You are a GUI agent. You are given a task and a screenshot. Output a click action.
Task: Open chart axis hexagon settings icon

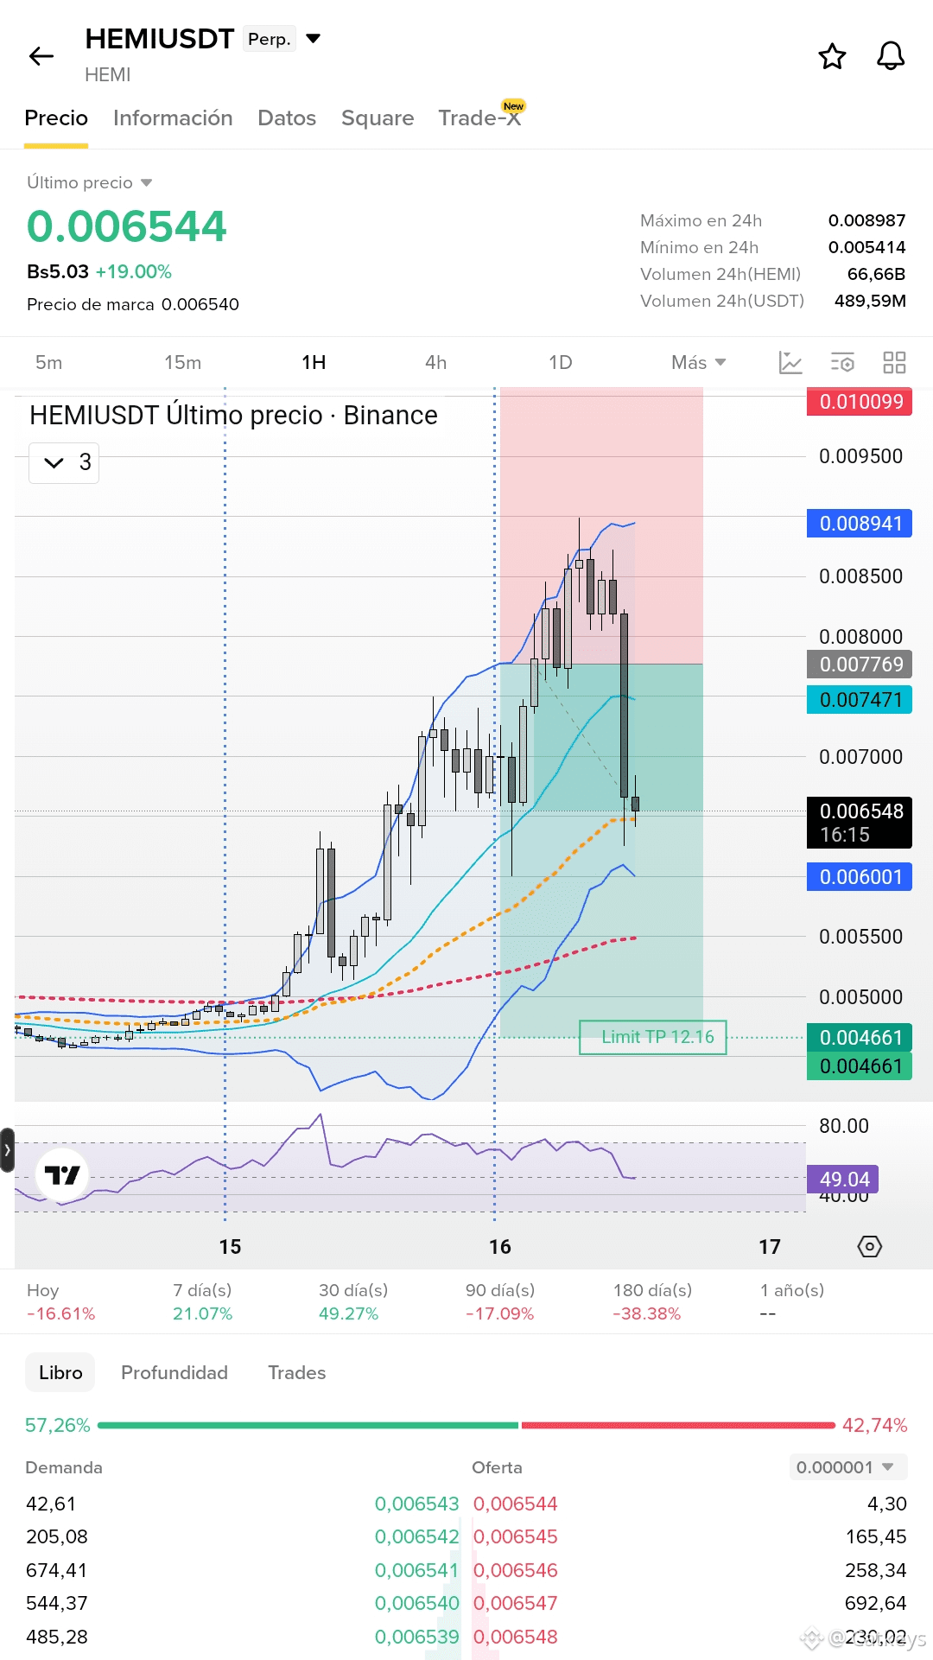tap(869, 1246)
